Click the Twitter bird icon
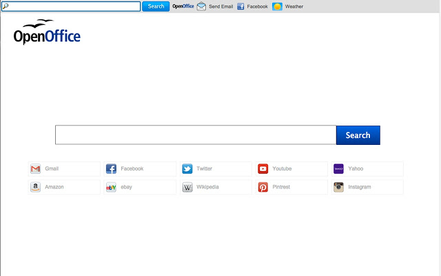The image size is (441, 276). 187,168
